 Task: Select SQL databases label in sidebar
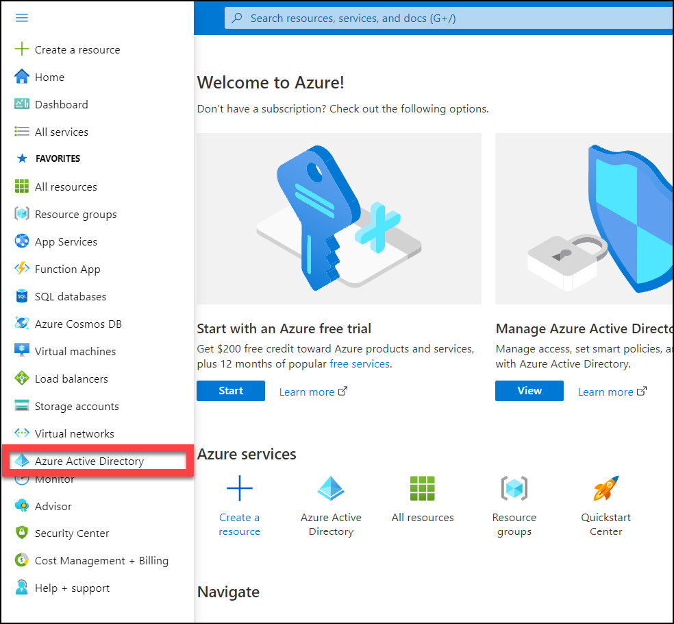(x=71, y=296)
